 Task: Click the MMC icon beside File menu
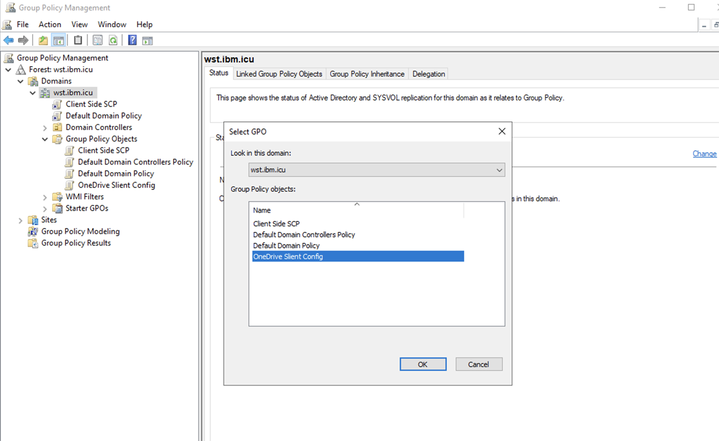pos(7,24)
